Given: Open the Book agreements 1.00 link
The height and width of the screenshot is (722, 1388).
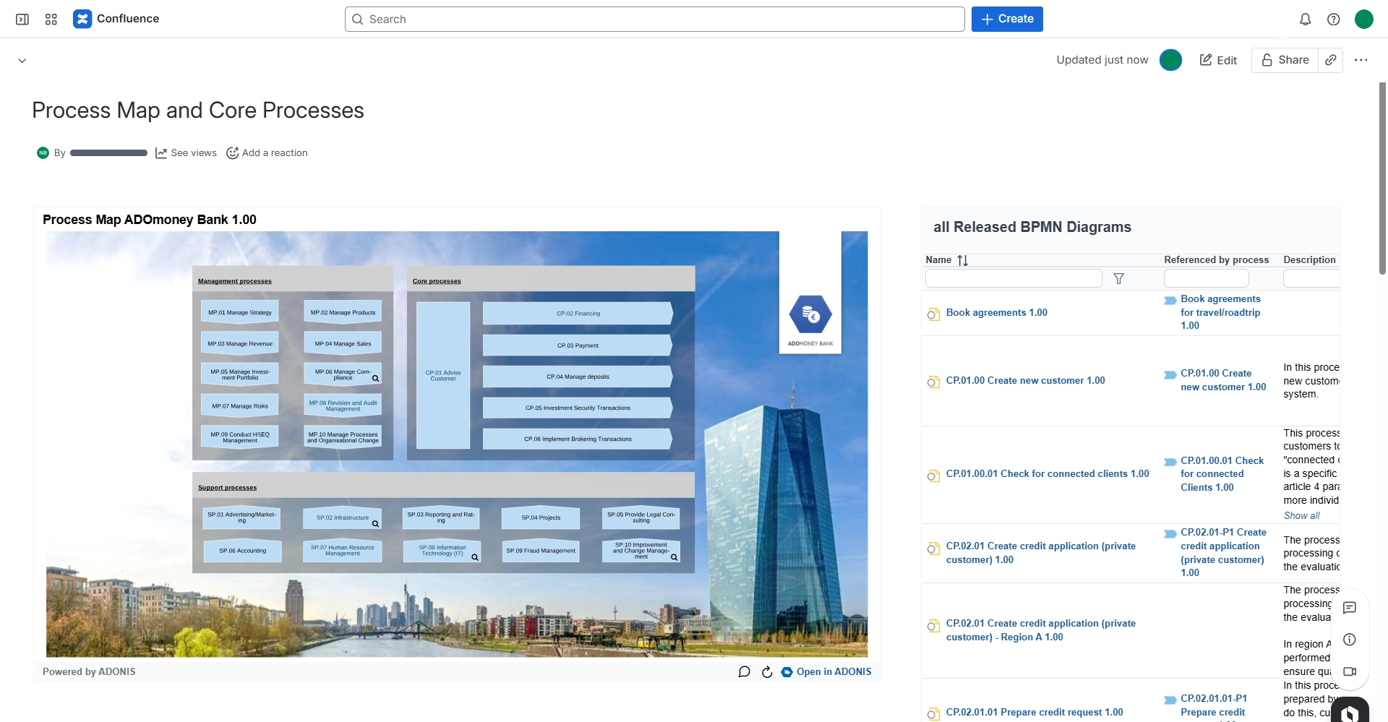Looking at the screenshot, I should pos(996,313).
